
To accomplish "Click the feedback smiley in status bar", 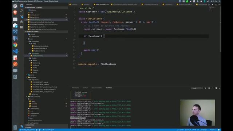I will point(219,130).
